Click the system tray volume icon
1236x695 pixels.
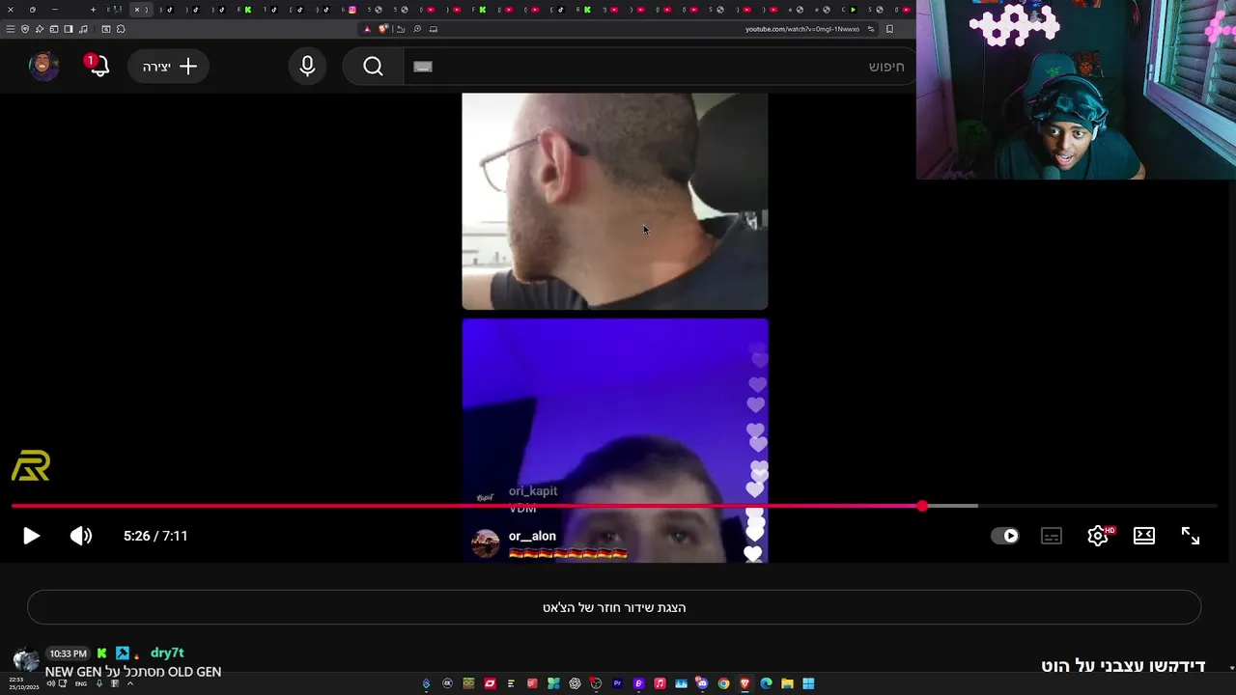click(51, 683)
